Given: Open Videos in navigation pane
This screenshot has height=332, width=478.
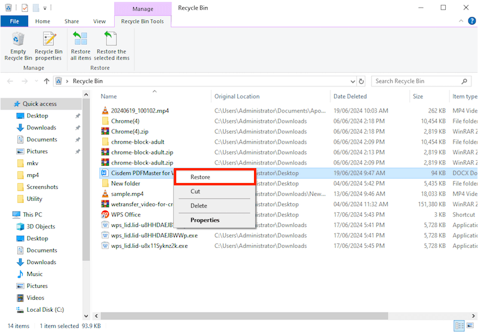Looking at the screenshot, I should 35,297.
